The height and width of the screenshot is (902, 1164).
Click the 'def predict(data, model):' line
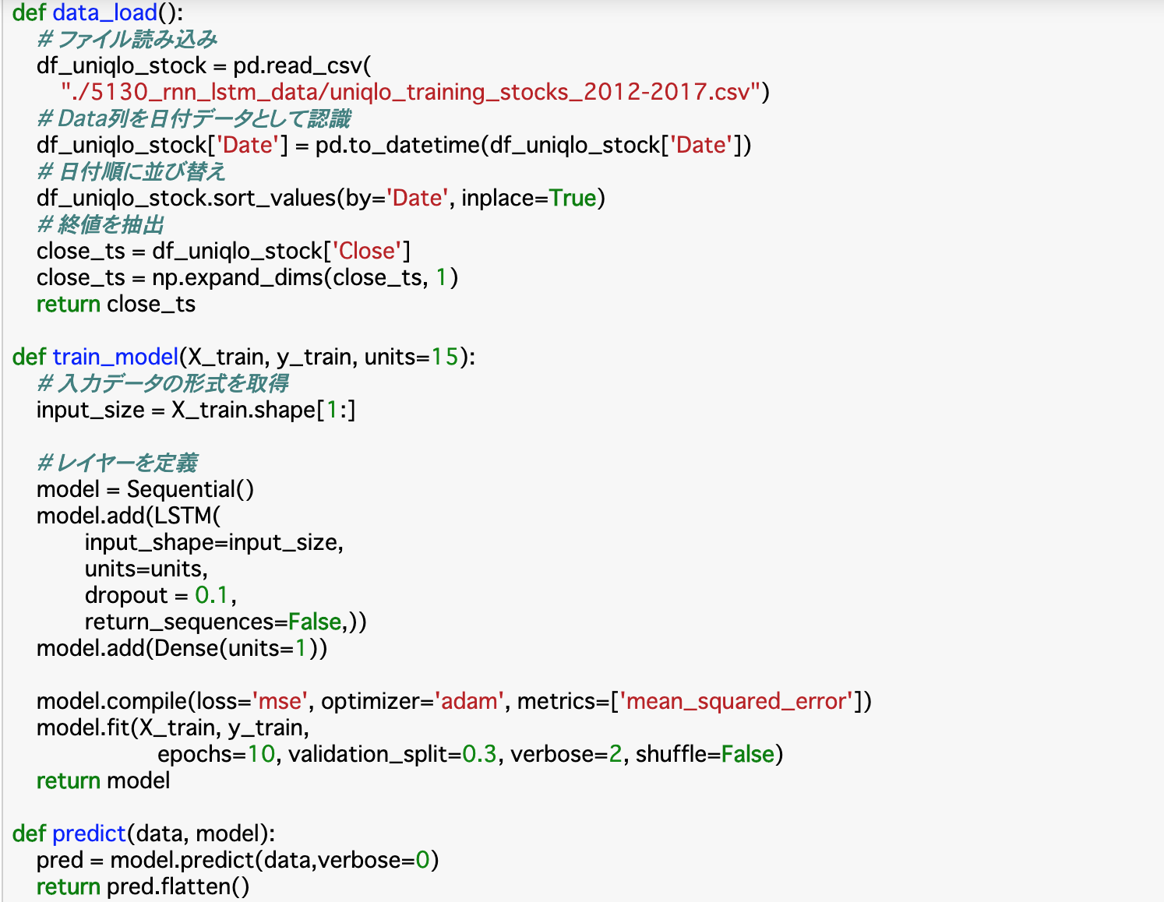coord(144,833)
